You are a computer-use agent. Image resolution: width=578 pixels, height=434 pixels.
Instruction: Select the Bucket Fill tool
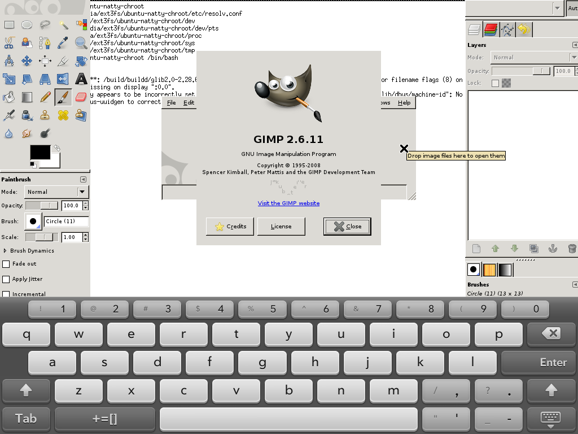click(9, 97)
